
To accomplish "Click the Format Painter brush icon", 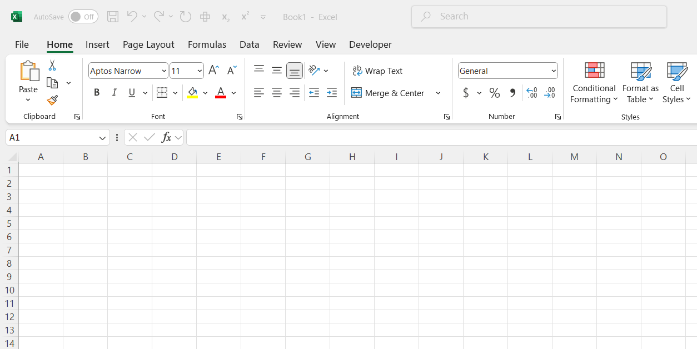I will (x=52, y=100).
